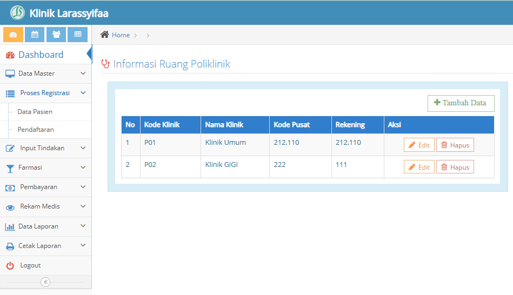The height and width of the screenshot is (295, 513).
Task: Edit the Klinik Umum row
Action: coord(419,145)
